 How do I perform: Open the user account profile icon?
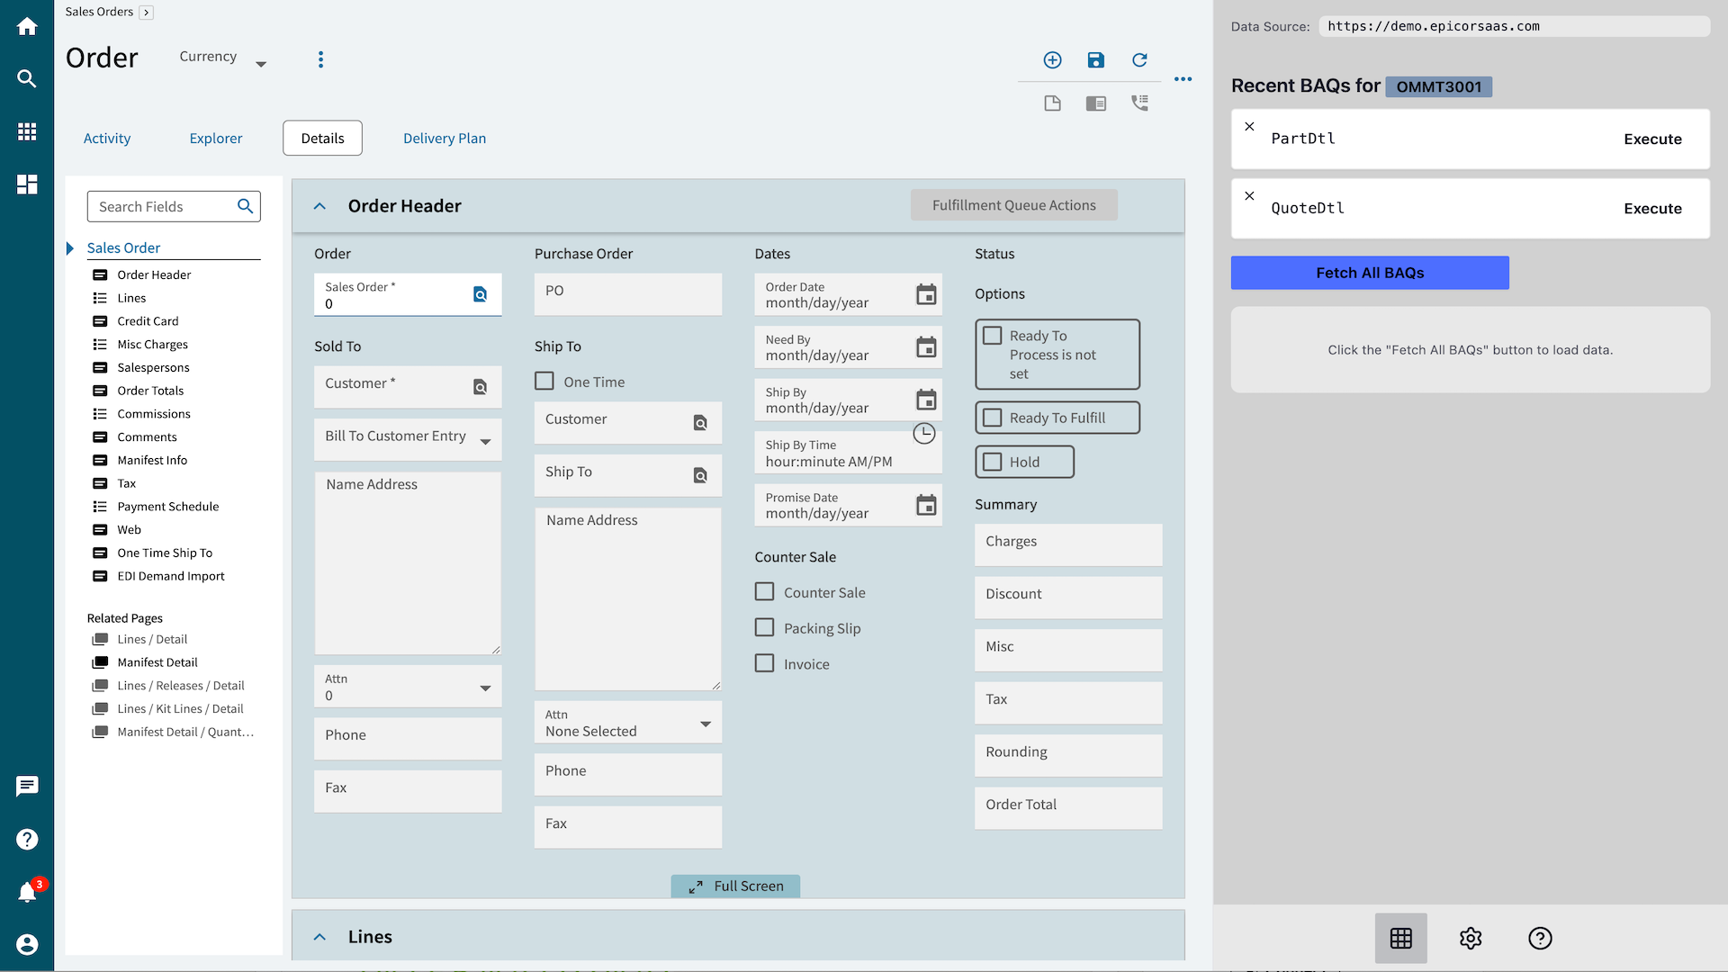click(x=27, y=944)
